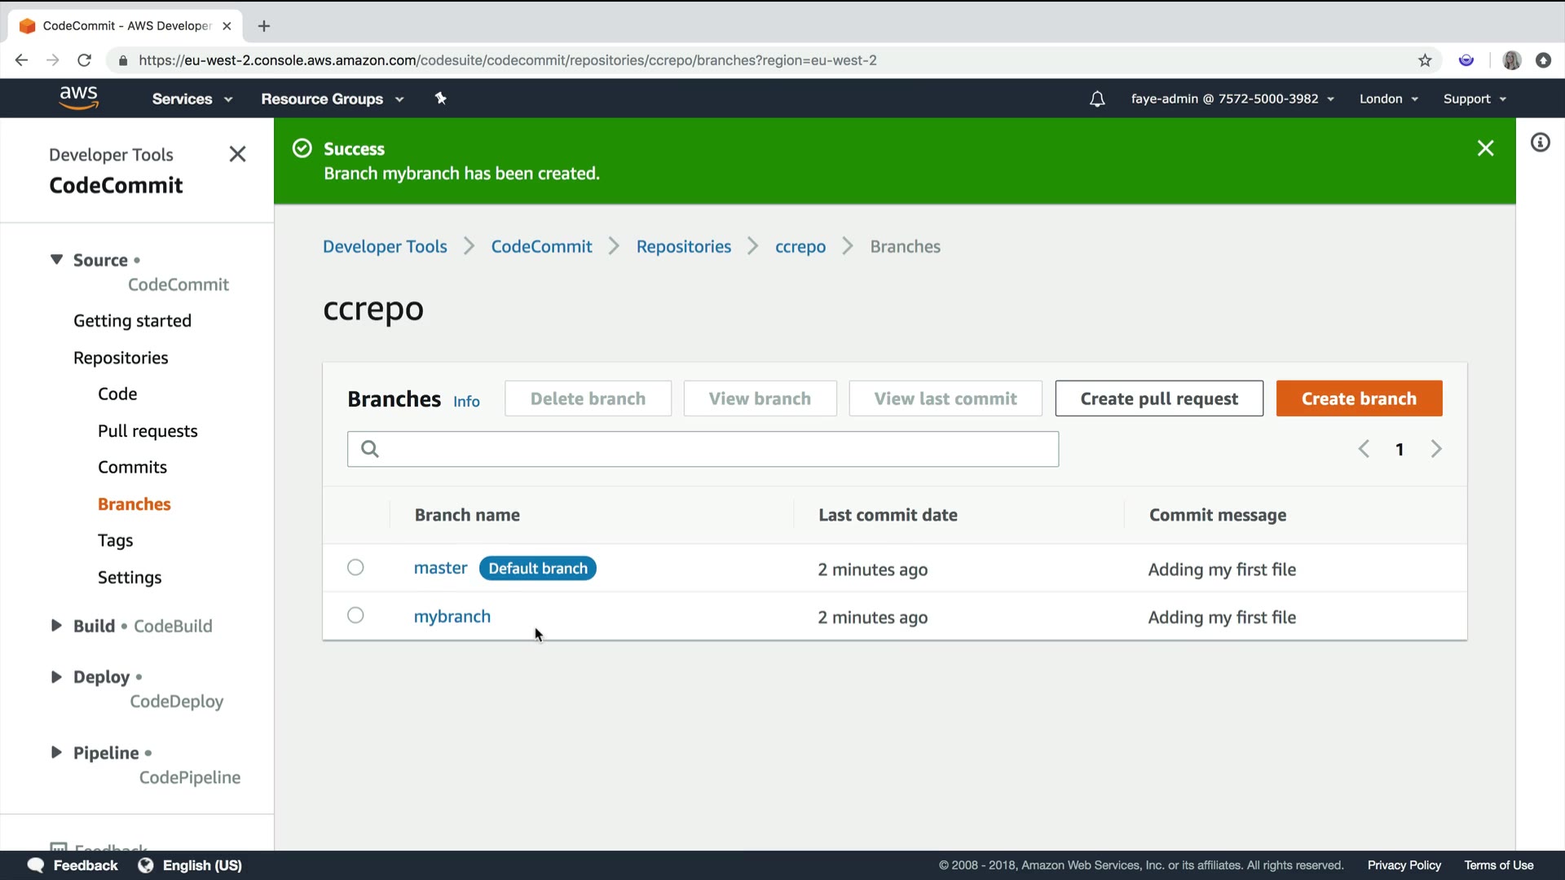Open the mybranch branch link
Viewport: 1565px width, 880px height.
click(452, 617)
